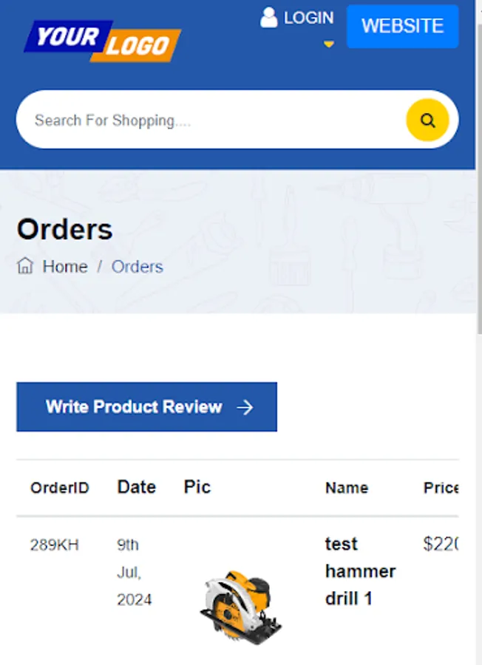Click the Date column header
Viewport: 482px width, 665px height.
[x=137, y=487]
